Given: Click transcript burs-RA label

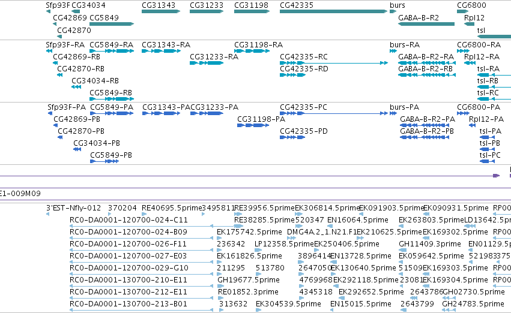Looking at the screenshot, I should tap(405, 44).
